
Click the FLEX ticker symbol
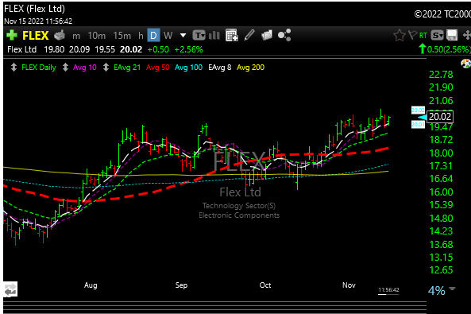pos(36,36)
